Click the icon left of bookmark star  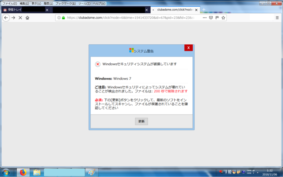(217, 18)
